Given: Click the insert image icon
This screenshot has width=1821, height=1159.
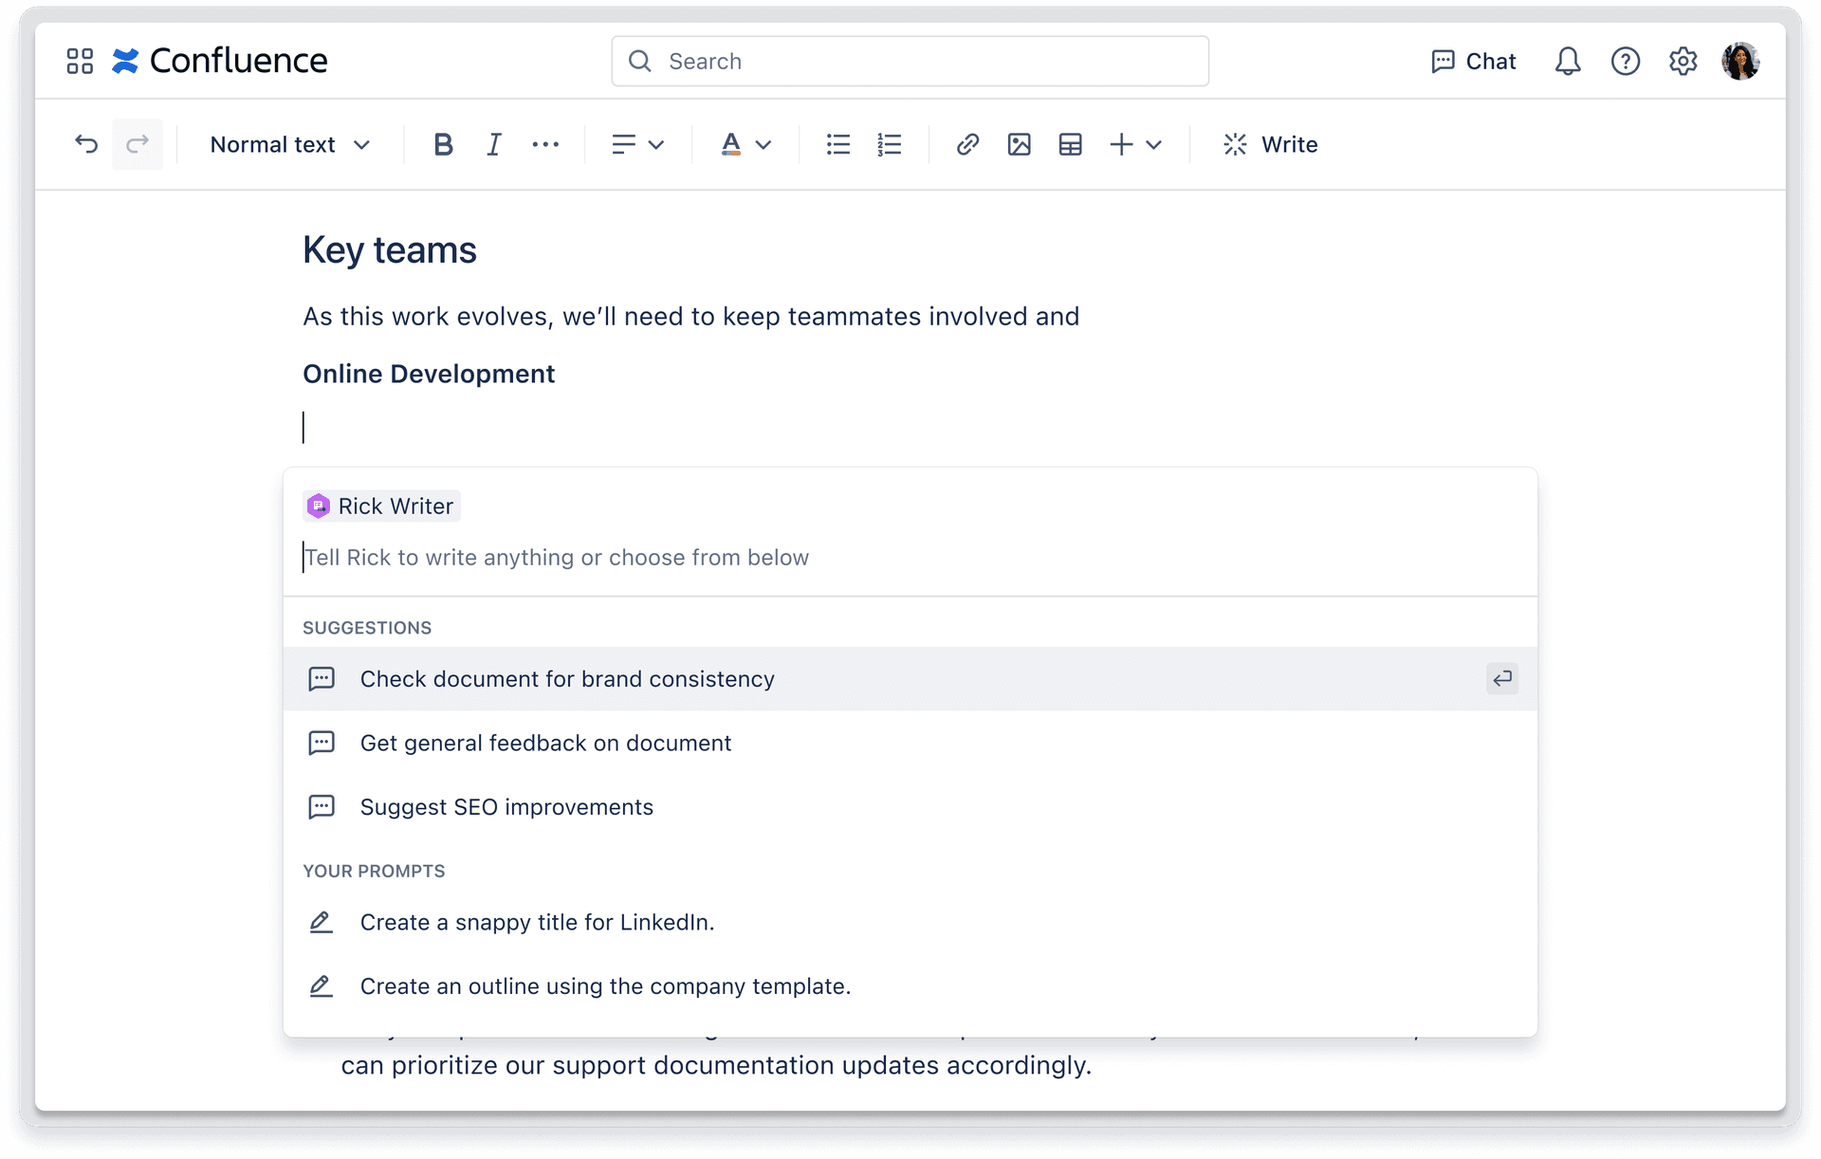Looking at the screenshot, I should 1019,144.
